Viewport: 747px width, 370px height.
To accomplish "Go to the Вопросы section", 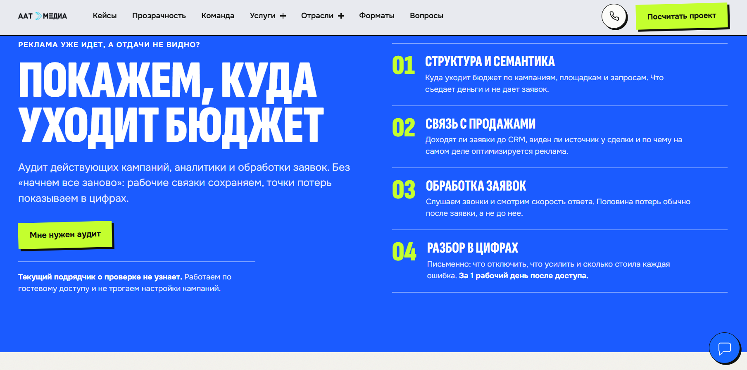I will pyautogui.click(x=426, y=16).
